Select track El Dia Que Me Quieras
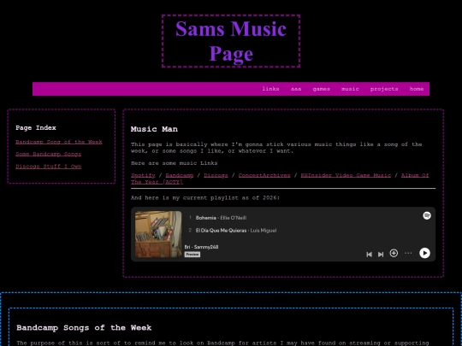This screenshot has width=462, height=346. [236, 231]
